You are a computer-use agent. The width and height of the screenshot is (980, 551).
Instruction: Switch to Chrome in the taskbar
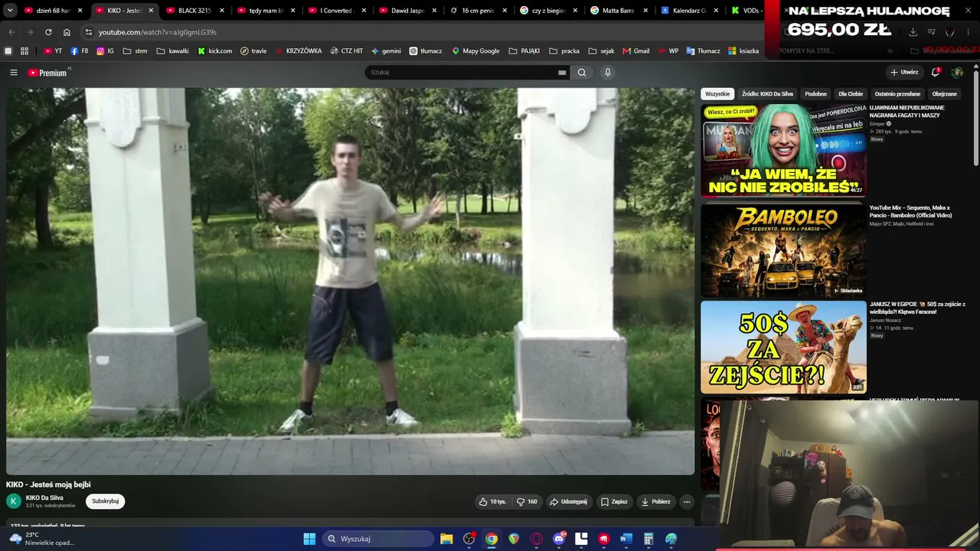coord(492,539)
